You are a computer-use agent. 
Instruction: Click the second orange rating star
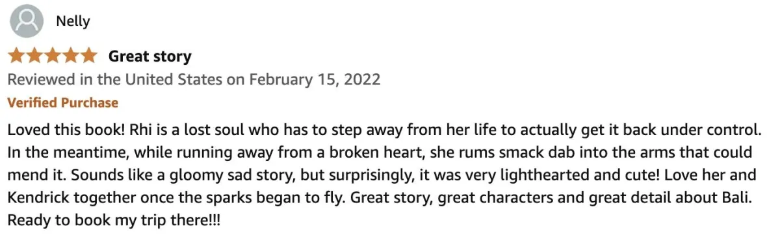point(34,56)
